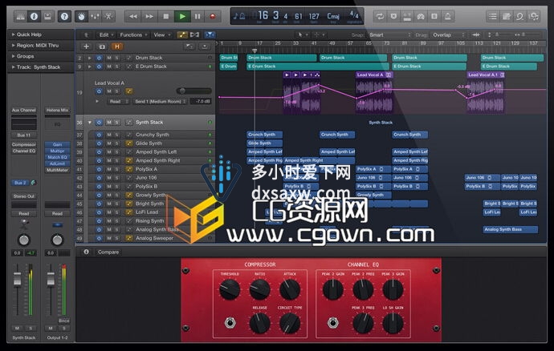Open the Drag Overlap dropdown
The width and height of the screenshot is (554, 351).
pyautogui.click(x=449, y=34)
